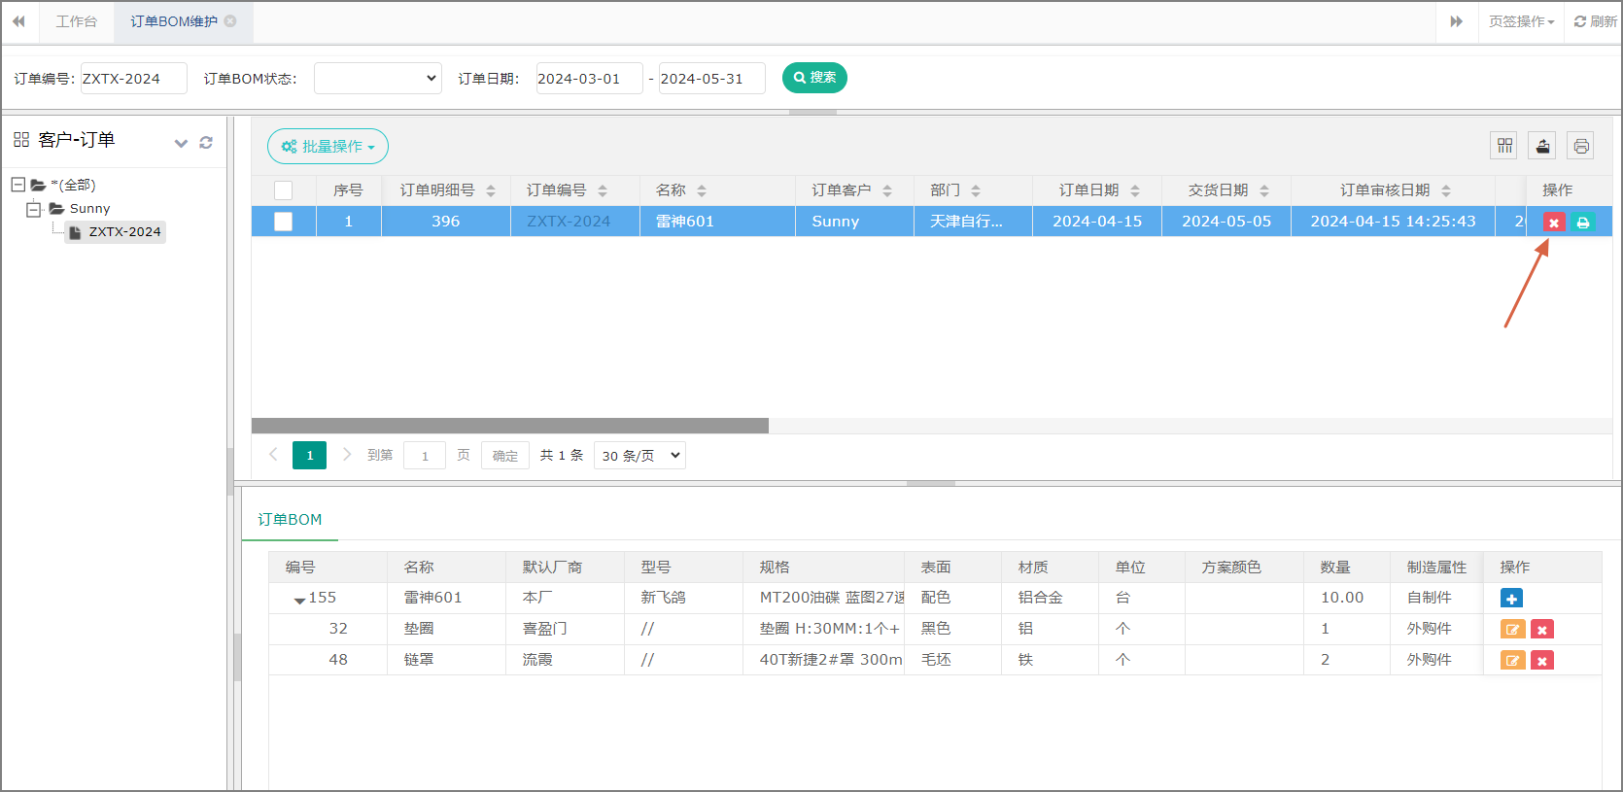The width and height of the screenshot is (1623, 792).
Task: Click the 确定 pagination button
Action: pyautogui.click(x=504, y=456)
